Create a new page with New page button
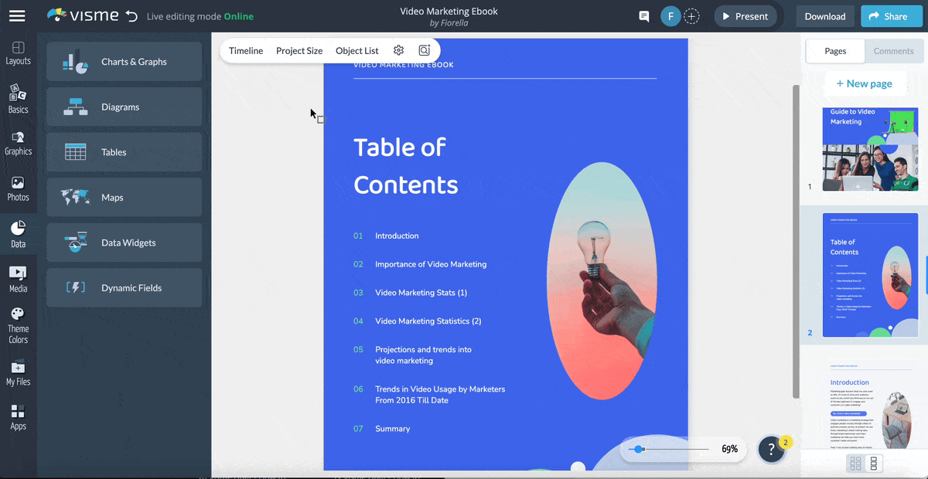The image size is (928, 479). pos(865,83)
